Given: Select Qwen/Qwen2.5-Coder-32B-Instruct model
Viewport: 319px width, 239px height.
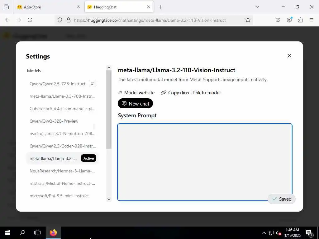Looking at the screenshot, I should tap(63, 146).
